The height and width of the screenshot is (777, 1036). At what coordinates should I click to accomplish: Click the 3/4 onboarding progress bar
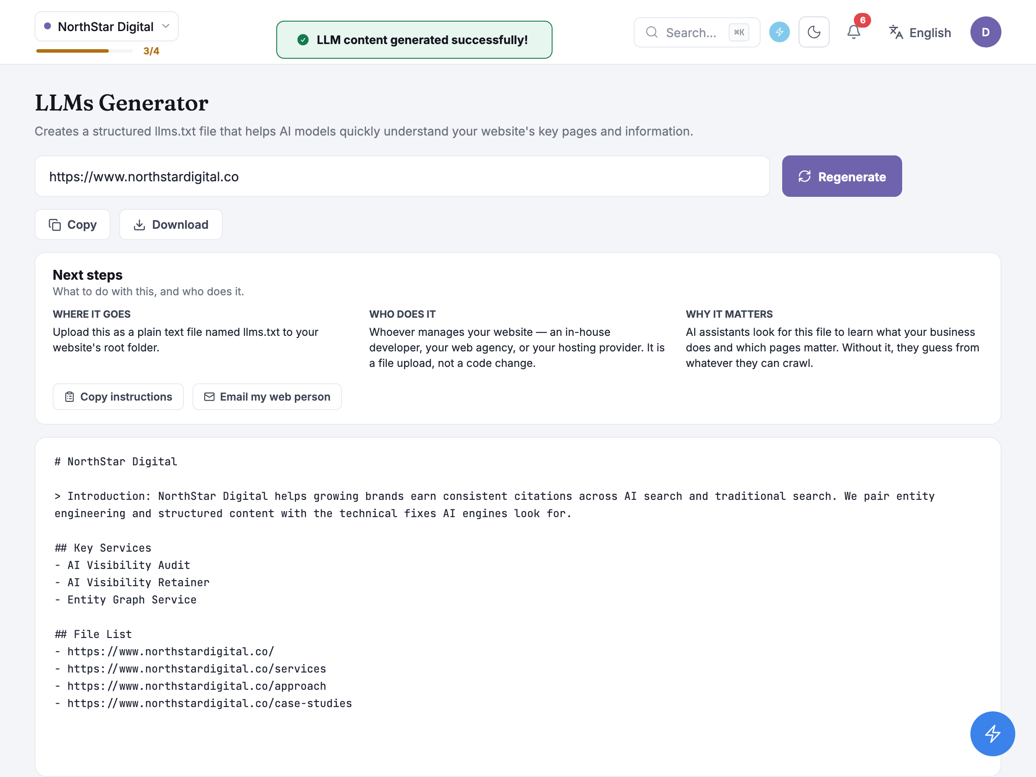pyautogui.click(x=84, y=51)
